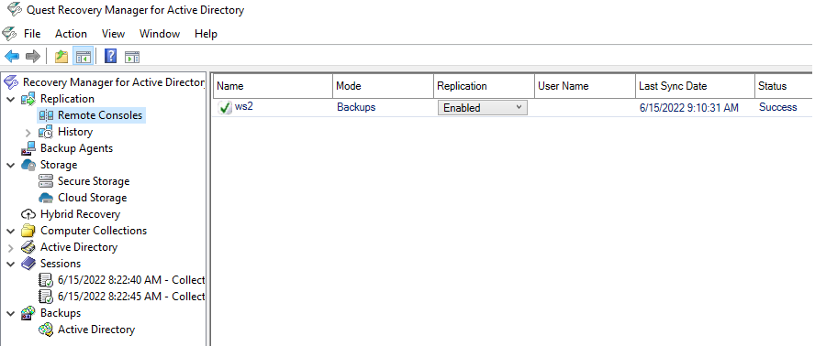Sort by the Mode column header
Screen dimensions: 815x346
pyautogui.click(x=383, y=86)
